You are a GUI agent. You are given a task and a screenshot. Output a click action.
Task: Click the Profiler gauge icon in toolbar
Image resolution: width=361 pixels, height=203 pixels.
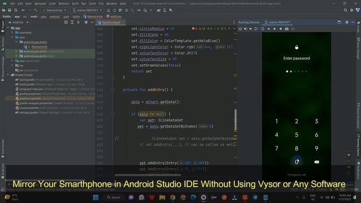(x=139, y=10)
